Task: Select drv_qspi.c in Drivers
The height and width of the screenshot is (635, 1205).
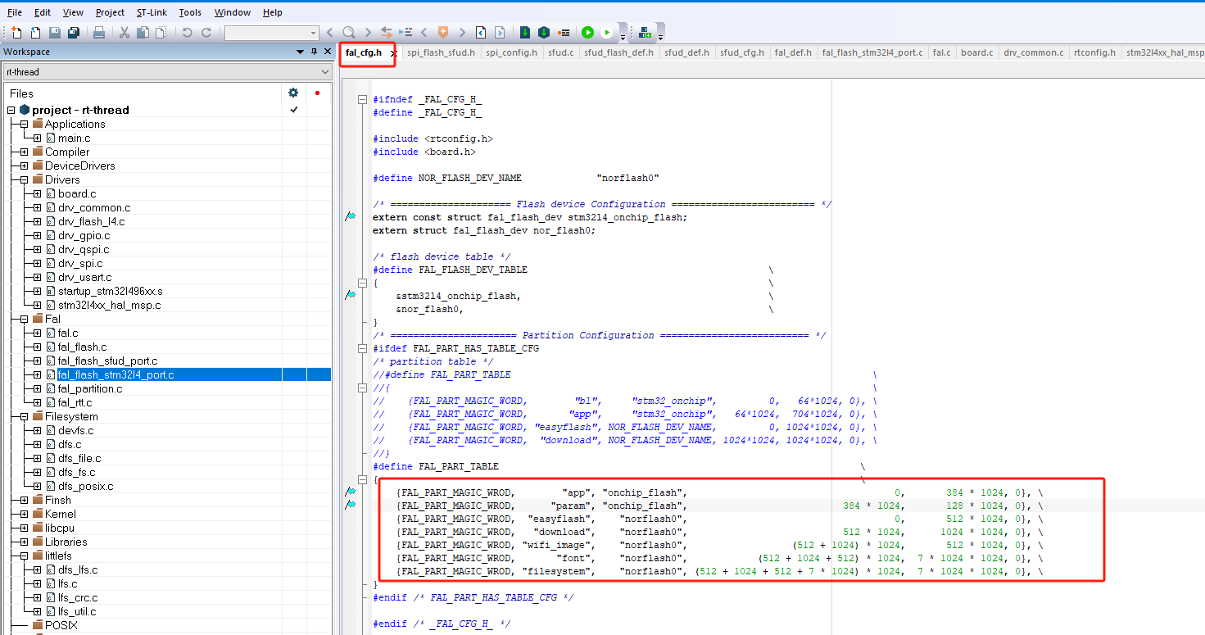Action: (83, 249)
